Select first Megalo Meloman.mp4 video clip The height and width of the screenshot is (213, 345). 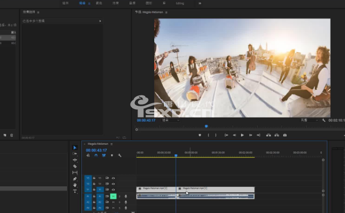pyautogui.click(x=156, y=190)
